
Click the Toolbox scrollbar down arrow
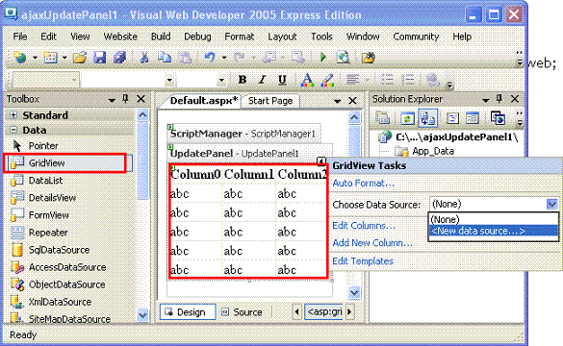tap(142, 314)
